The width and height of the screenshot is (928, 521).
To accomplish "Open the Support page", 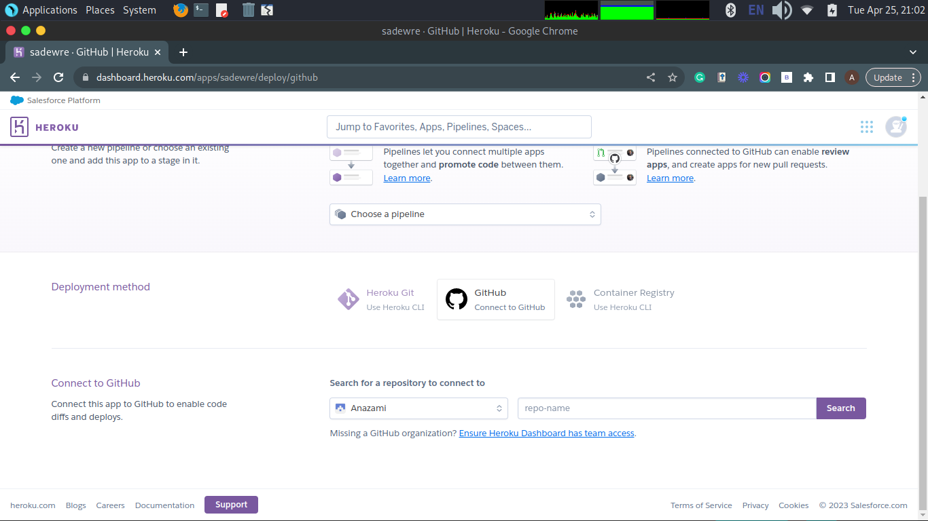I will pyautogui.click(x=231, y=505).
